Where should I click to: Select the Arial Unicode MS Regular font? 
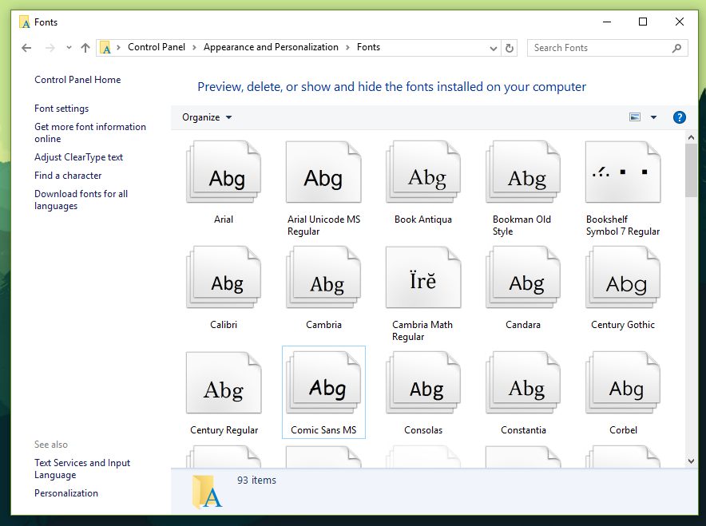pyautogui.click(x=323, y=172)
